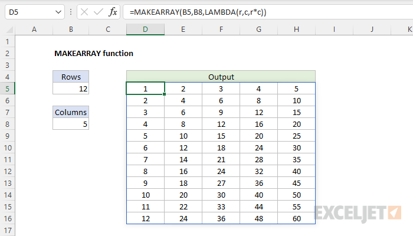This screenshot has height=236, width=413.
Task: Select cell E11 containing 14
Action: tap(183, 159)
